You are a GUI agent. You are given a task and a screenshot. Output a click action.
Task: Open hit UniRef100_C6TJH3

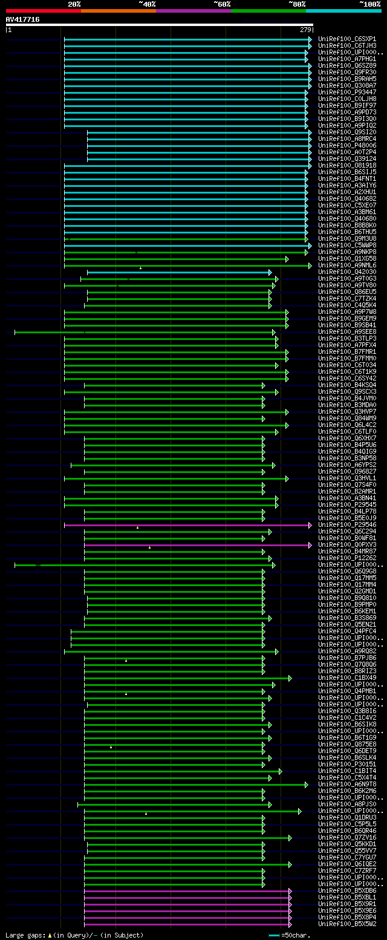coord(347,45)
